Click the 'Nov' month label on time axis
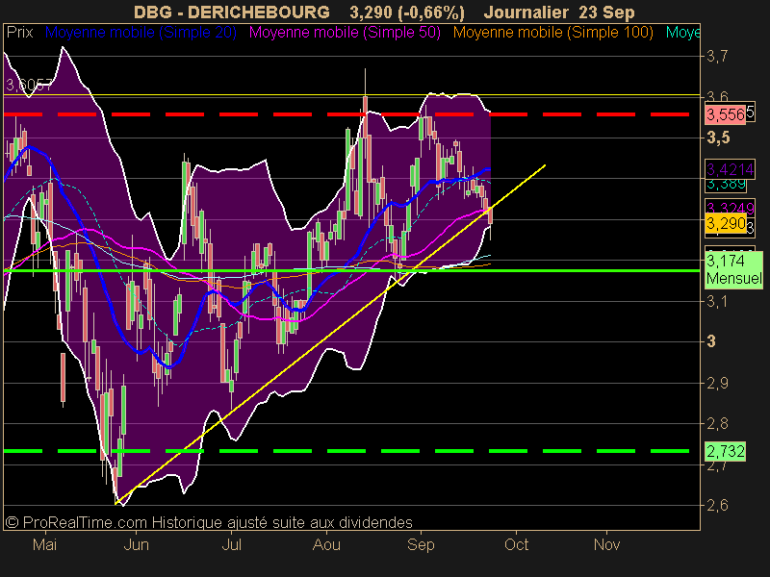Screen dimensions: 770x577 tap(606, 544)
